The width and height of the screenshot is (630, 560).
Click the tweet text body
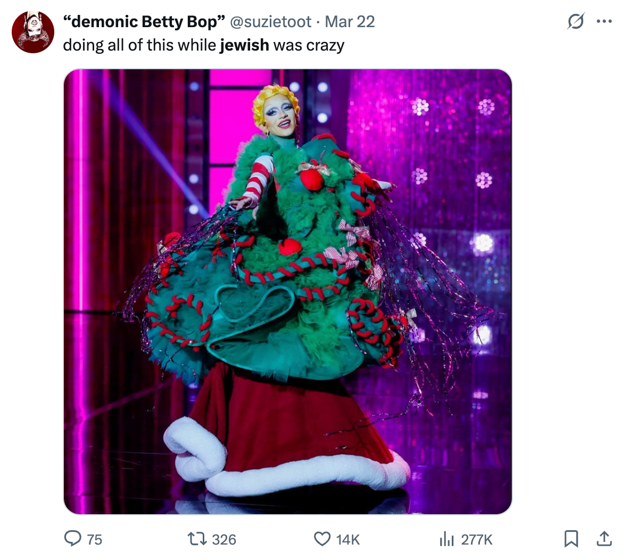204,45
